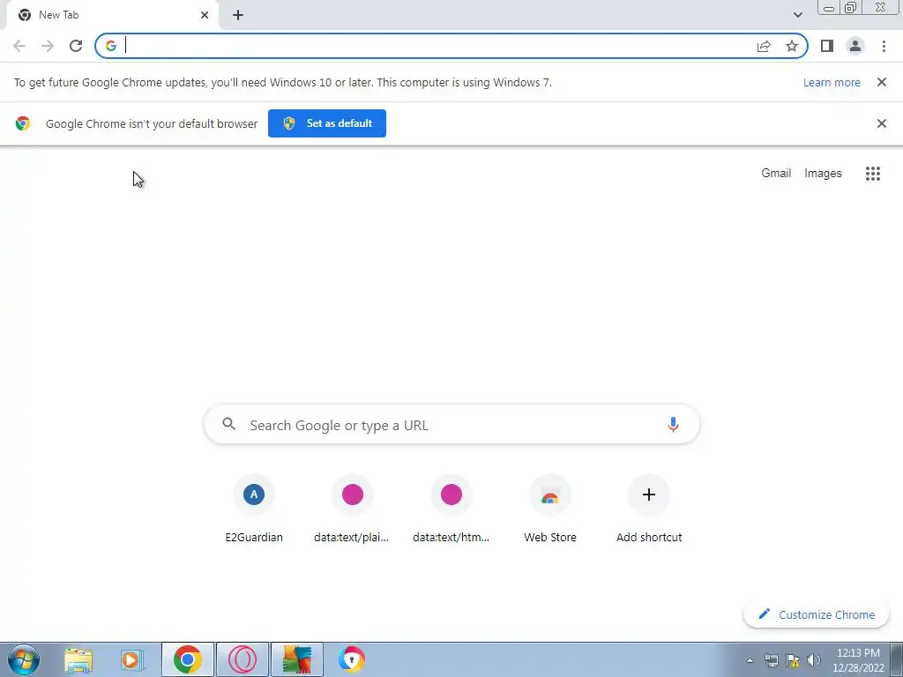The width and height of the screenshot is (903, 677).
Task: Click the magnifier icon in search box
Action: click(x=228, y=424)
